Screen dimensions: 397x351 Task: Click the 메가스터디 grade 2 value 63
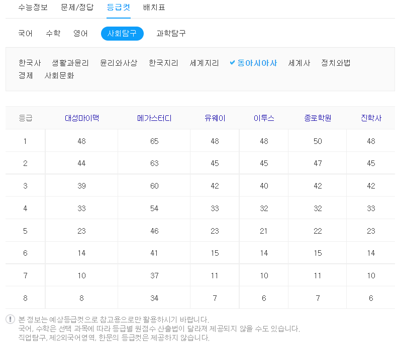(x=154, y=163)
